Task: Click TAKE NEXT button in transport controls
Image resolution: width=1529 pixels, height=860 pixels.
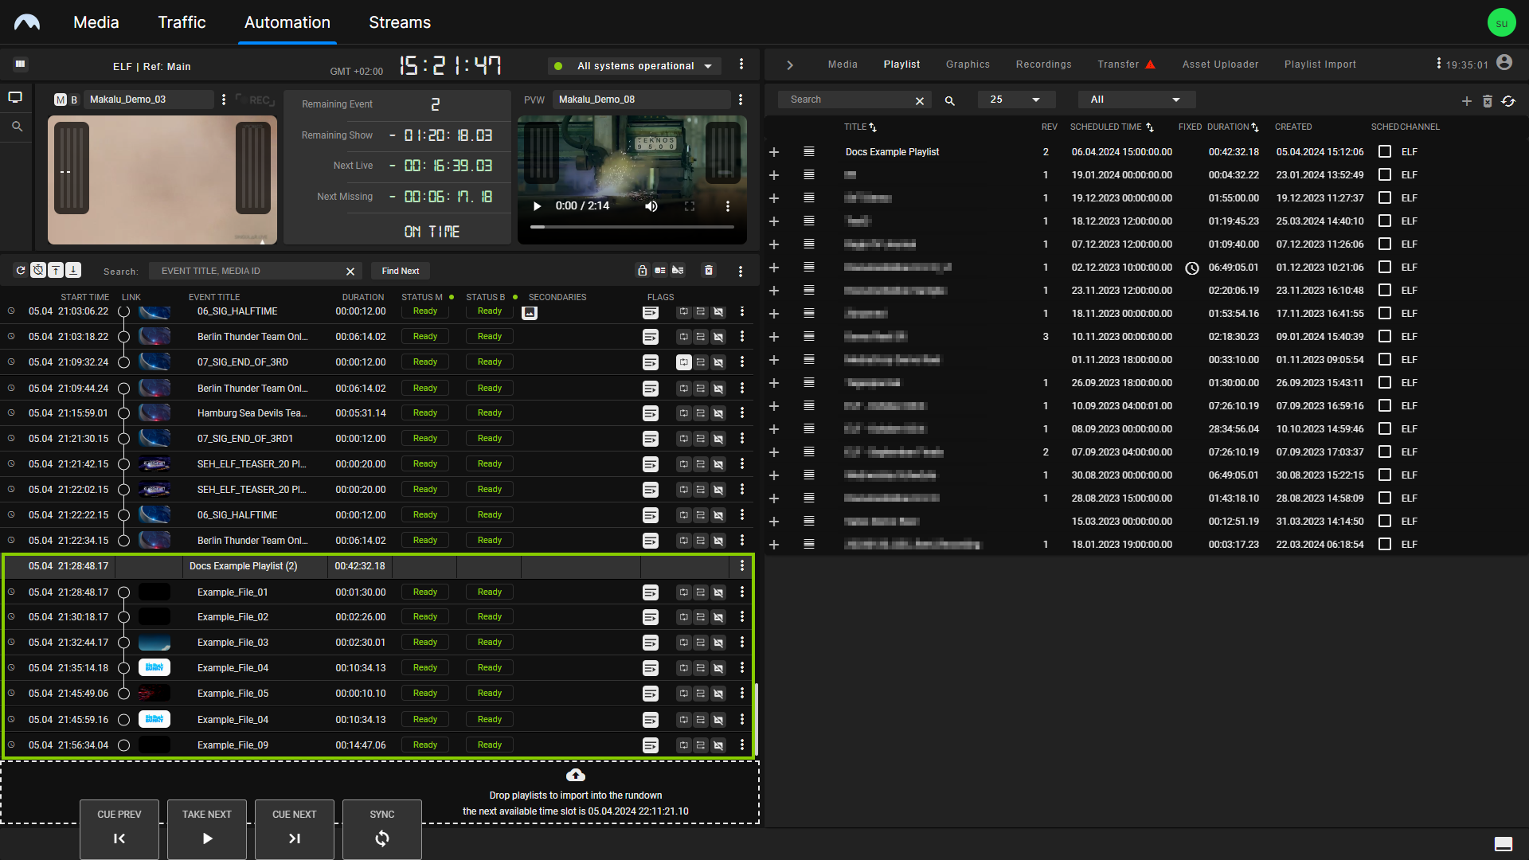Action: point(207,828)
